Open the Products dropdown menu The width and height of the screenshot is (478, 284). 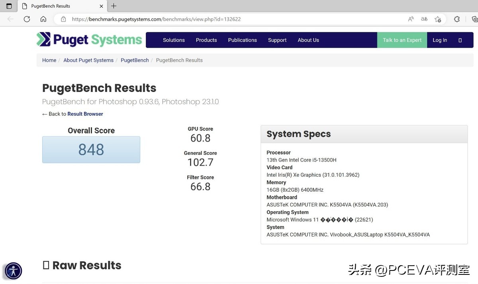[x=206, y=40]
